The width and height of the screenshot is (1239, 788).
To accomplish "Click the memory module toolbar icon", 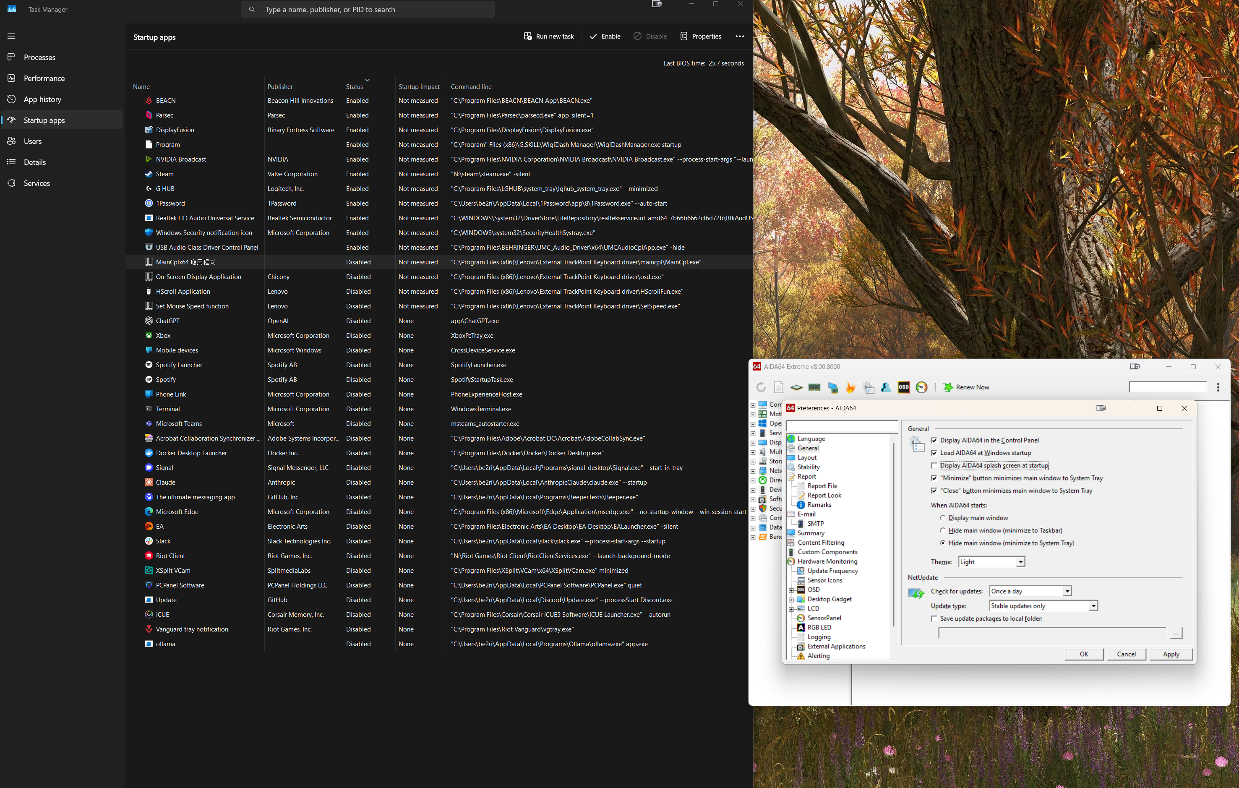I will 814,387.
